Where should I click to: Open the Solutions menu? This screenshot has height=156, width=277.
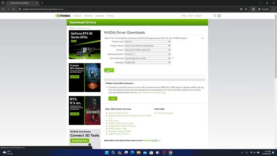point(88,16)
